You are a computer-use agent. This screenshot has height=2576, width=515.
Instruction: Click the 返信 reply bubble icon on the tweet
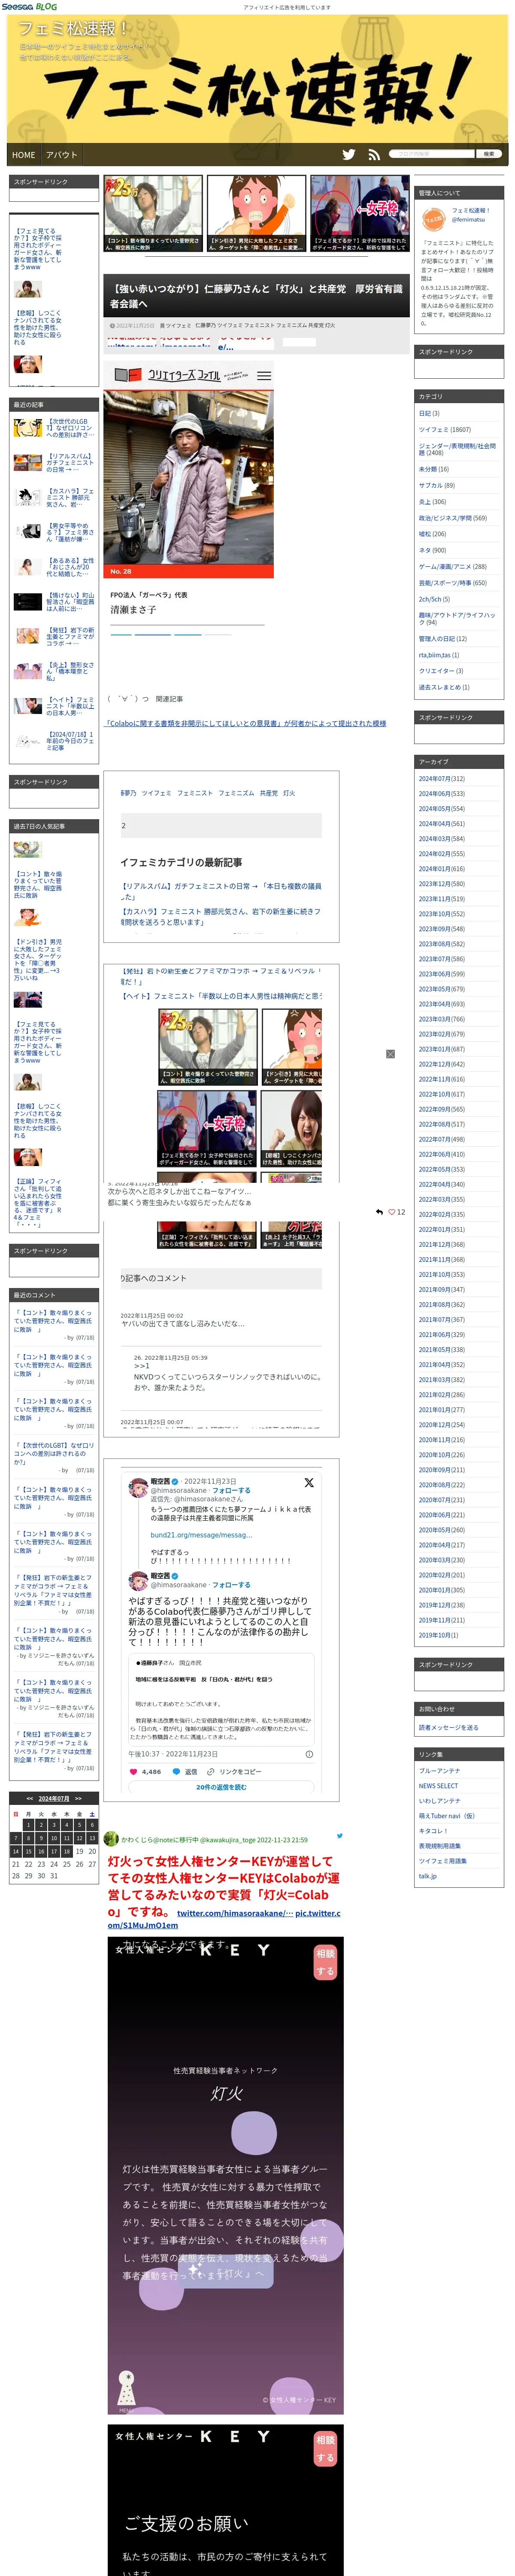pos(177,1771)
